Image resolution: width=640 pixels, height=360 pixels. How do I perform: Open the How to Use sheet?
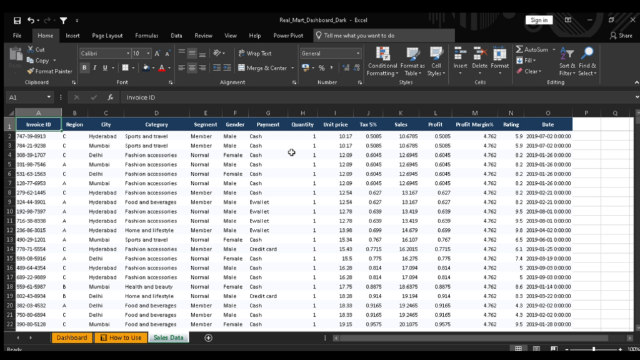121,337
